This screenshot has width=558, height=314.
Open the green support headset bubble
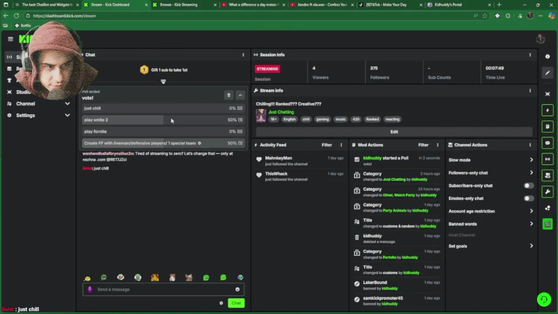point(544,300)
